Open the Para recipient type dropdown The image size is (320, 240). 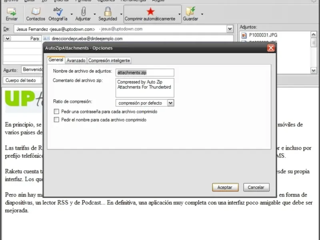point(8,38)
